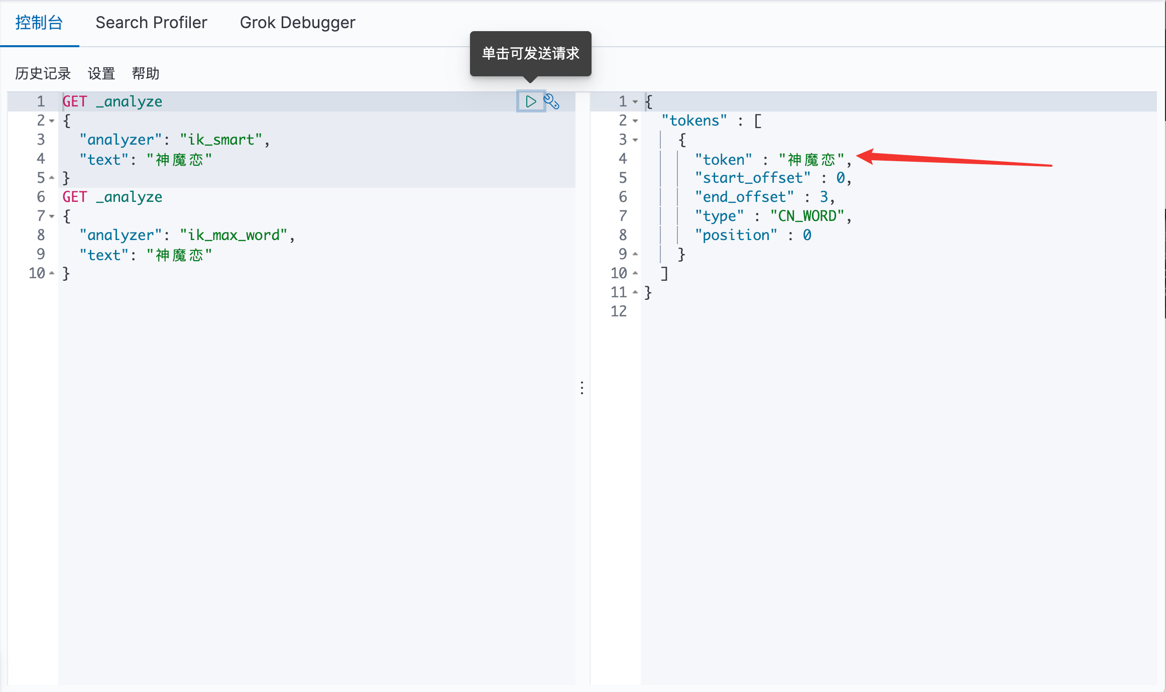Click the "token" value in response
This screenshot has height=692, width=1166.
811,160
